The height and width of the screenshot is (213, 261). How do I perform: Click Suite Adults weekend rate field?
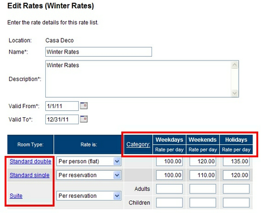tap(203, 189)
